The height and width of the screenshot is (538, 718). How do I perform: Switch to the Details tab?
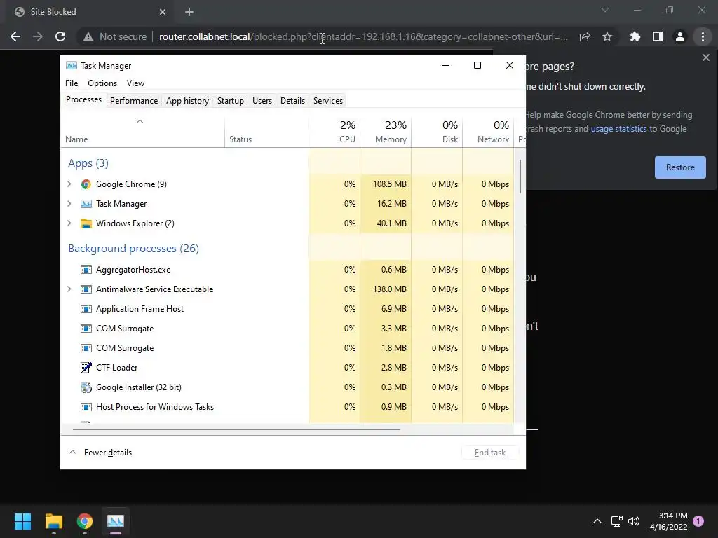pos(292,101)
